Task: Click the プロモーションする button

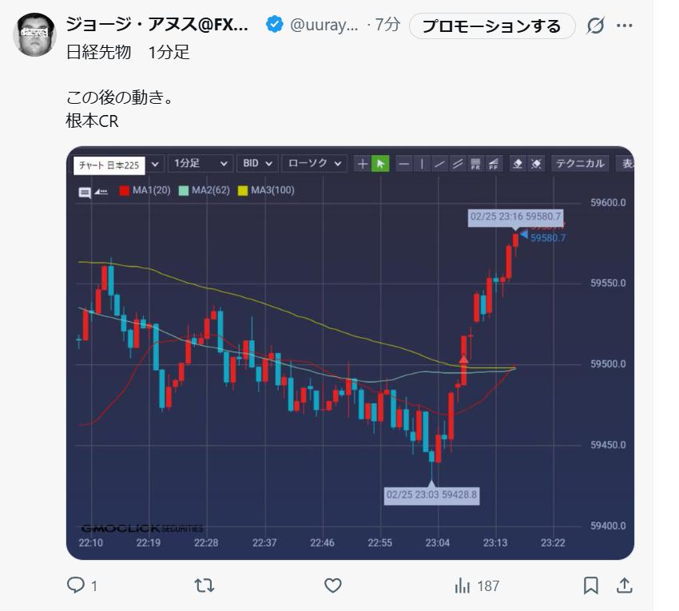Action: pos(491,26)
